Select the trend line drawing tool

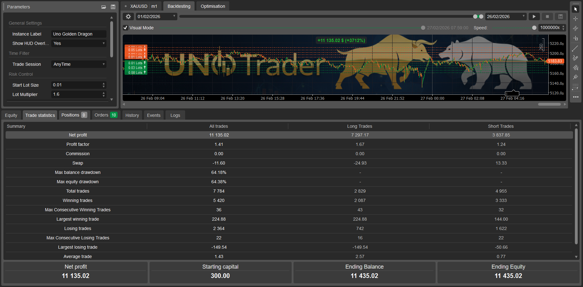click(576, 48)
